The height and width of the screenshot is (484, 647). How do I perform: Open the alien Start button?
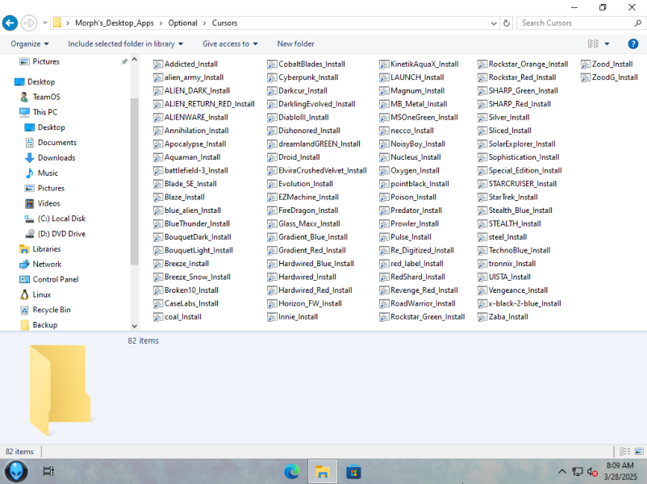tap(16, 471)
